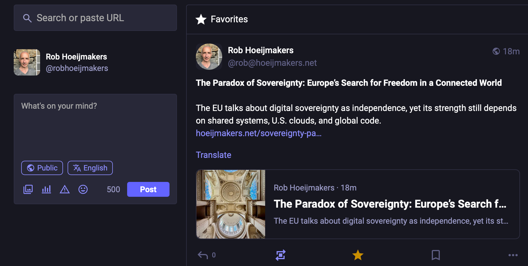528x266 pixels.
Task: Click the 18m post timestamp
Action: (511, 51)
